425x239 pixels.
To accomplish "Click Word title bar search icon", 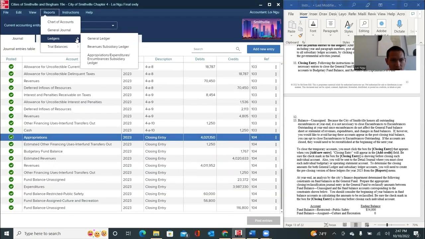I will pyautogui.click(x=354, y=5).
